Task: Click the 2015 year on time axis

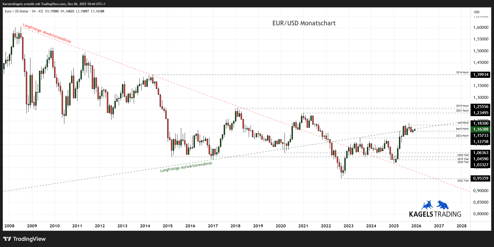Action: (x=167, y=226)
